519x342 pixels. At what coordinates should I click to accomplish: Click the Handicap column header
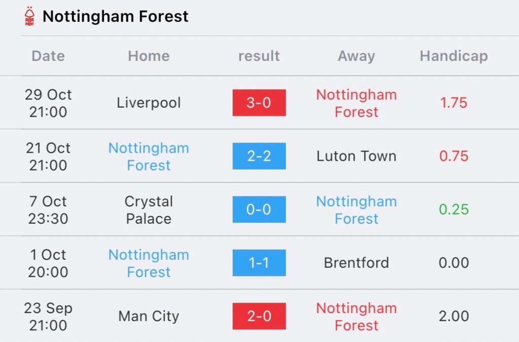[454, 56]
